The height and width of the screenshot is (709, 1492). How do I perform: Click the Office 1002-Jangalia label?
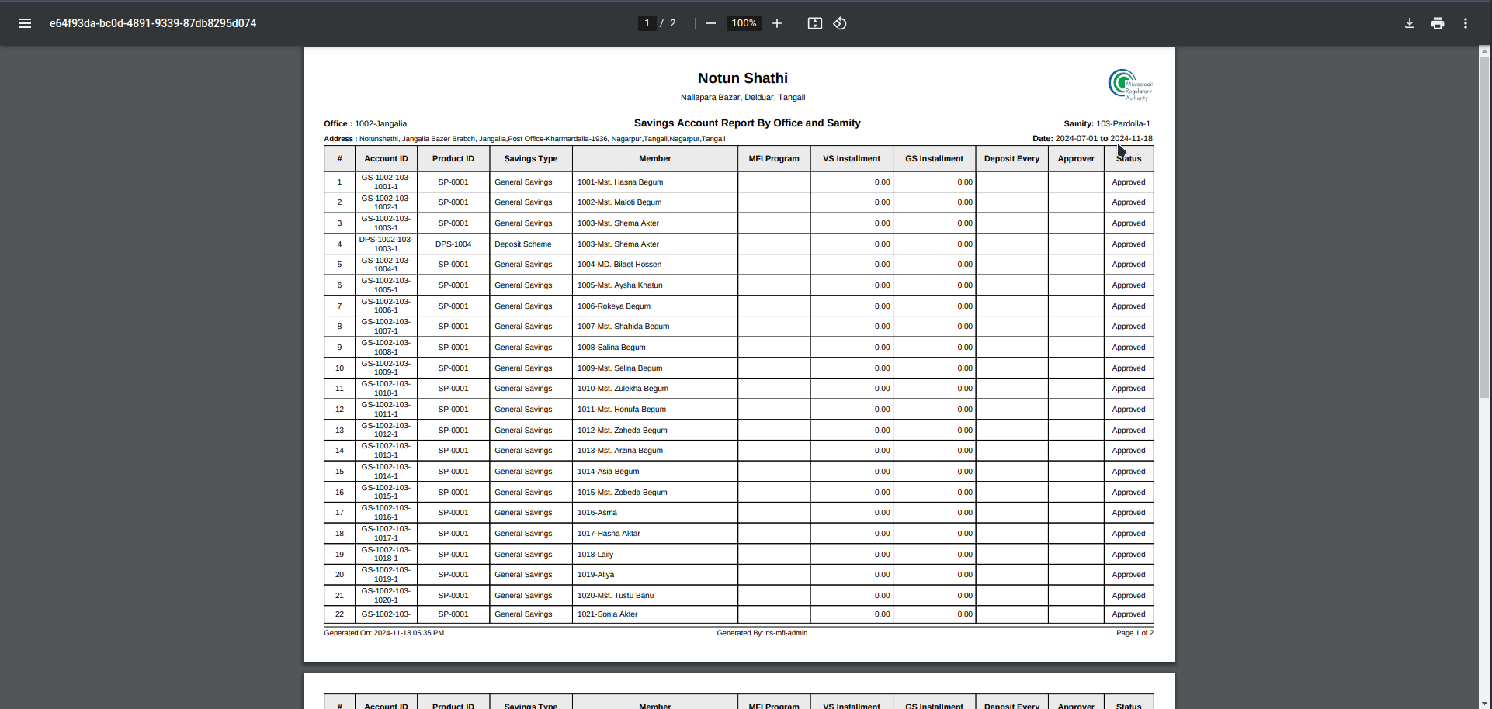click(x=366, y=124)
